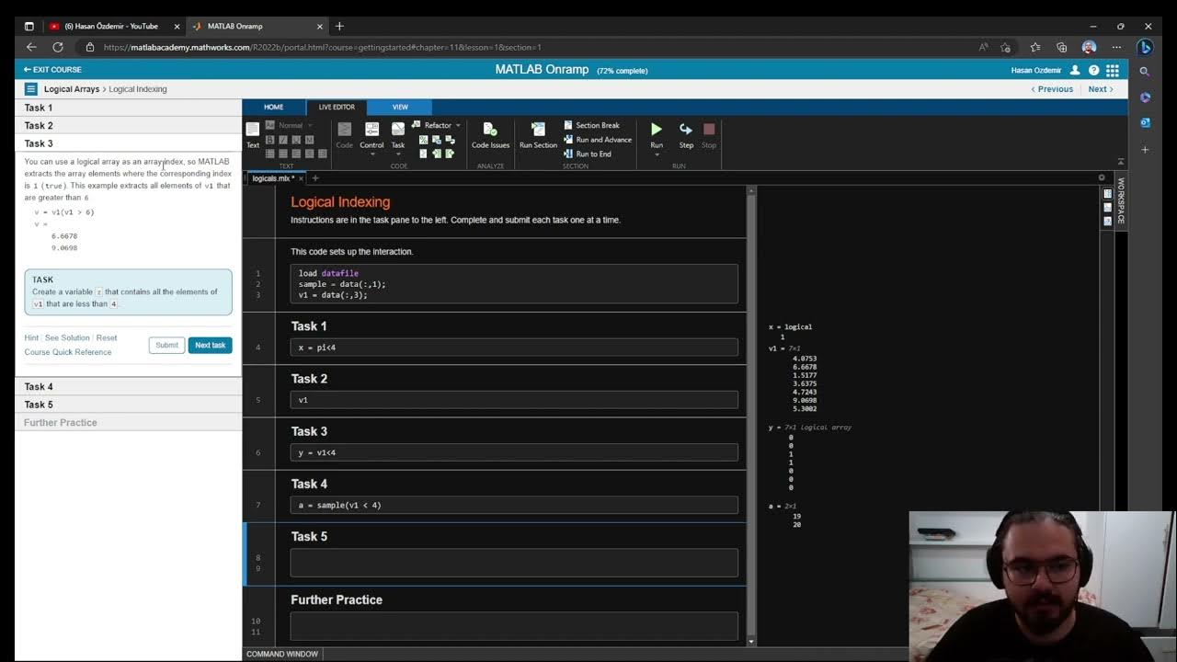Click the Next task button
The height and width of the screenshot is (662, 1177).
tap(210, 345)
